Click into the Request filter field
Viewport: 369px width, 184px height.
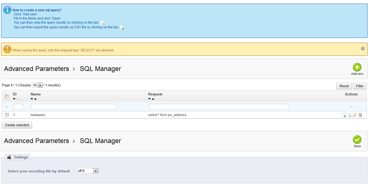[219, 107]
